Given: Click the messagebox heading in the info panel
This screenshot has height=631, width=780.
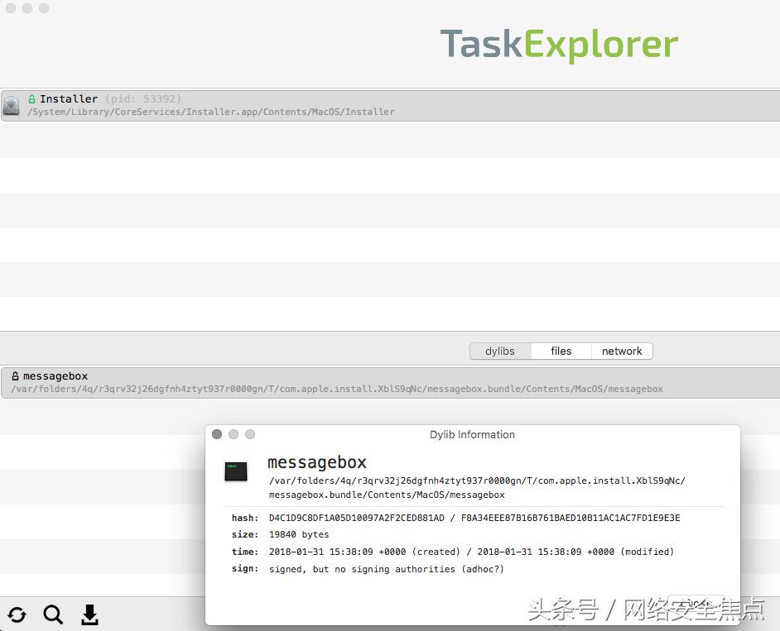Looking at the screenshot, I should click(x=317, y=462).
